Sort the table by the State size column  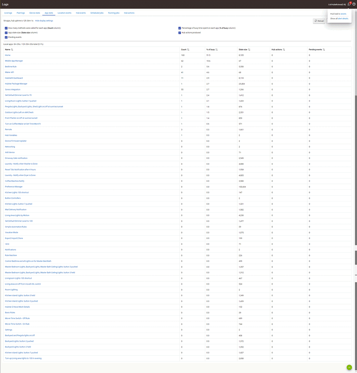coord(250,50)
